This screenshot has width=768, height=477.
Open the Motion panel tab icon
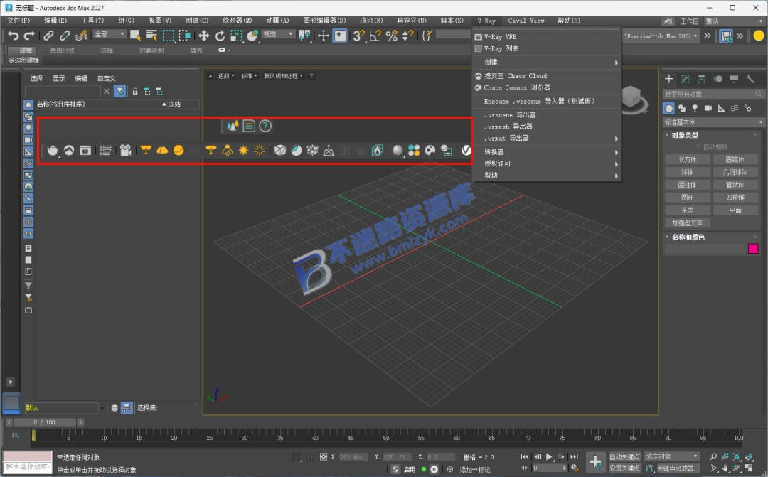coord(718,79)
